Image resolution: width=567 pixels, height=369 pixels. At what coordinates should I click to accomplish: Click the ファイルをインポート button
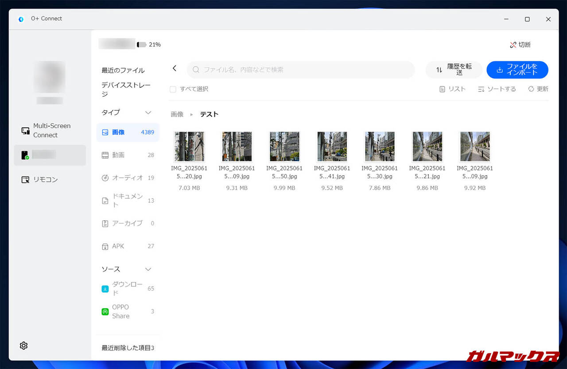click(517, 70)
